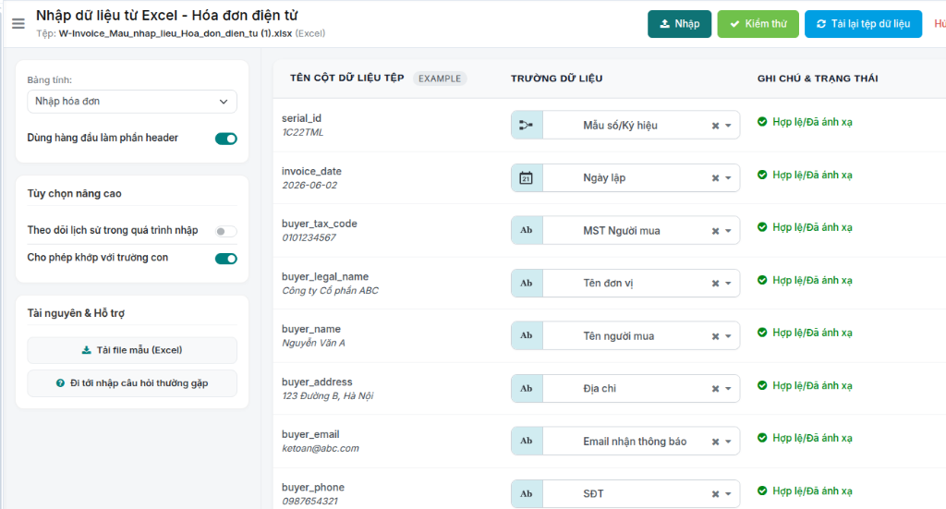Click the Ab text icon beside MST Người mua
This screenshot has height=509, width=946.
click(527, 230)
